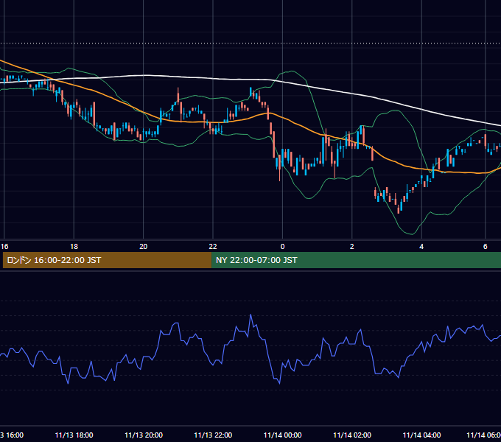Click the ロンドン 16:00-22:00 JST session bar
Image resolution: width=501 pixels, height=442 pixels.
(107, 260)
